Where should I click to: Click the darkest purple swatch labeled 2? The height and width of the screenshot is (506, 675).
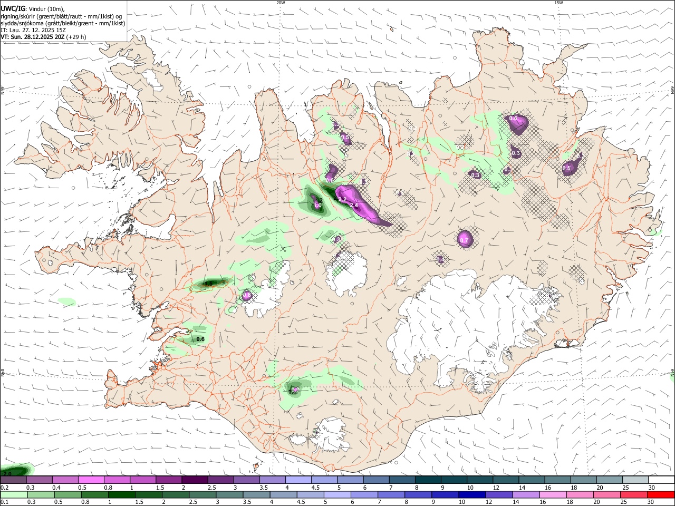[195, 480]
